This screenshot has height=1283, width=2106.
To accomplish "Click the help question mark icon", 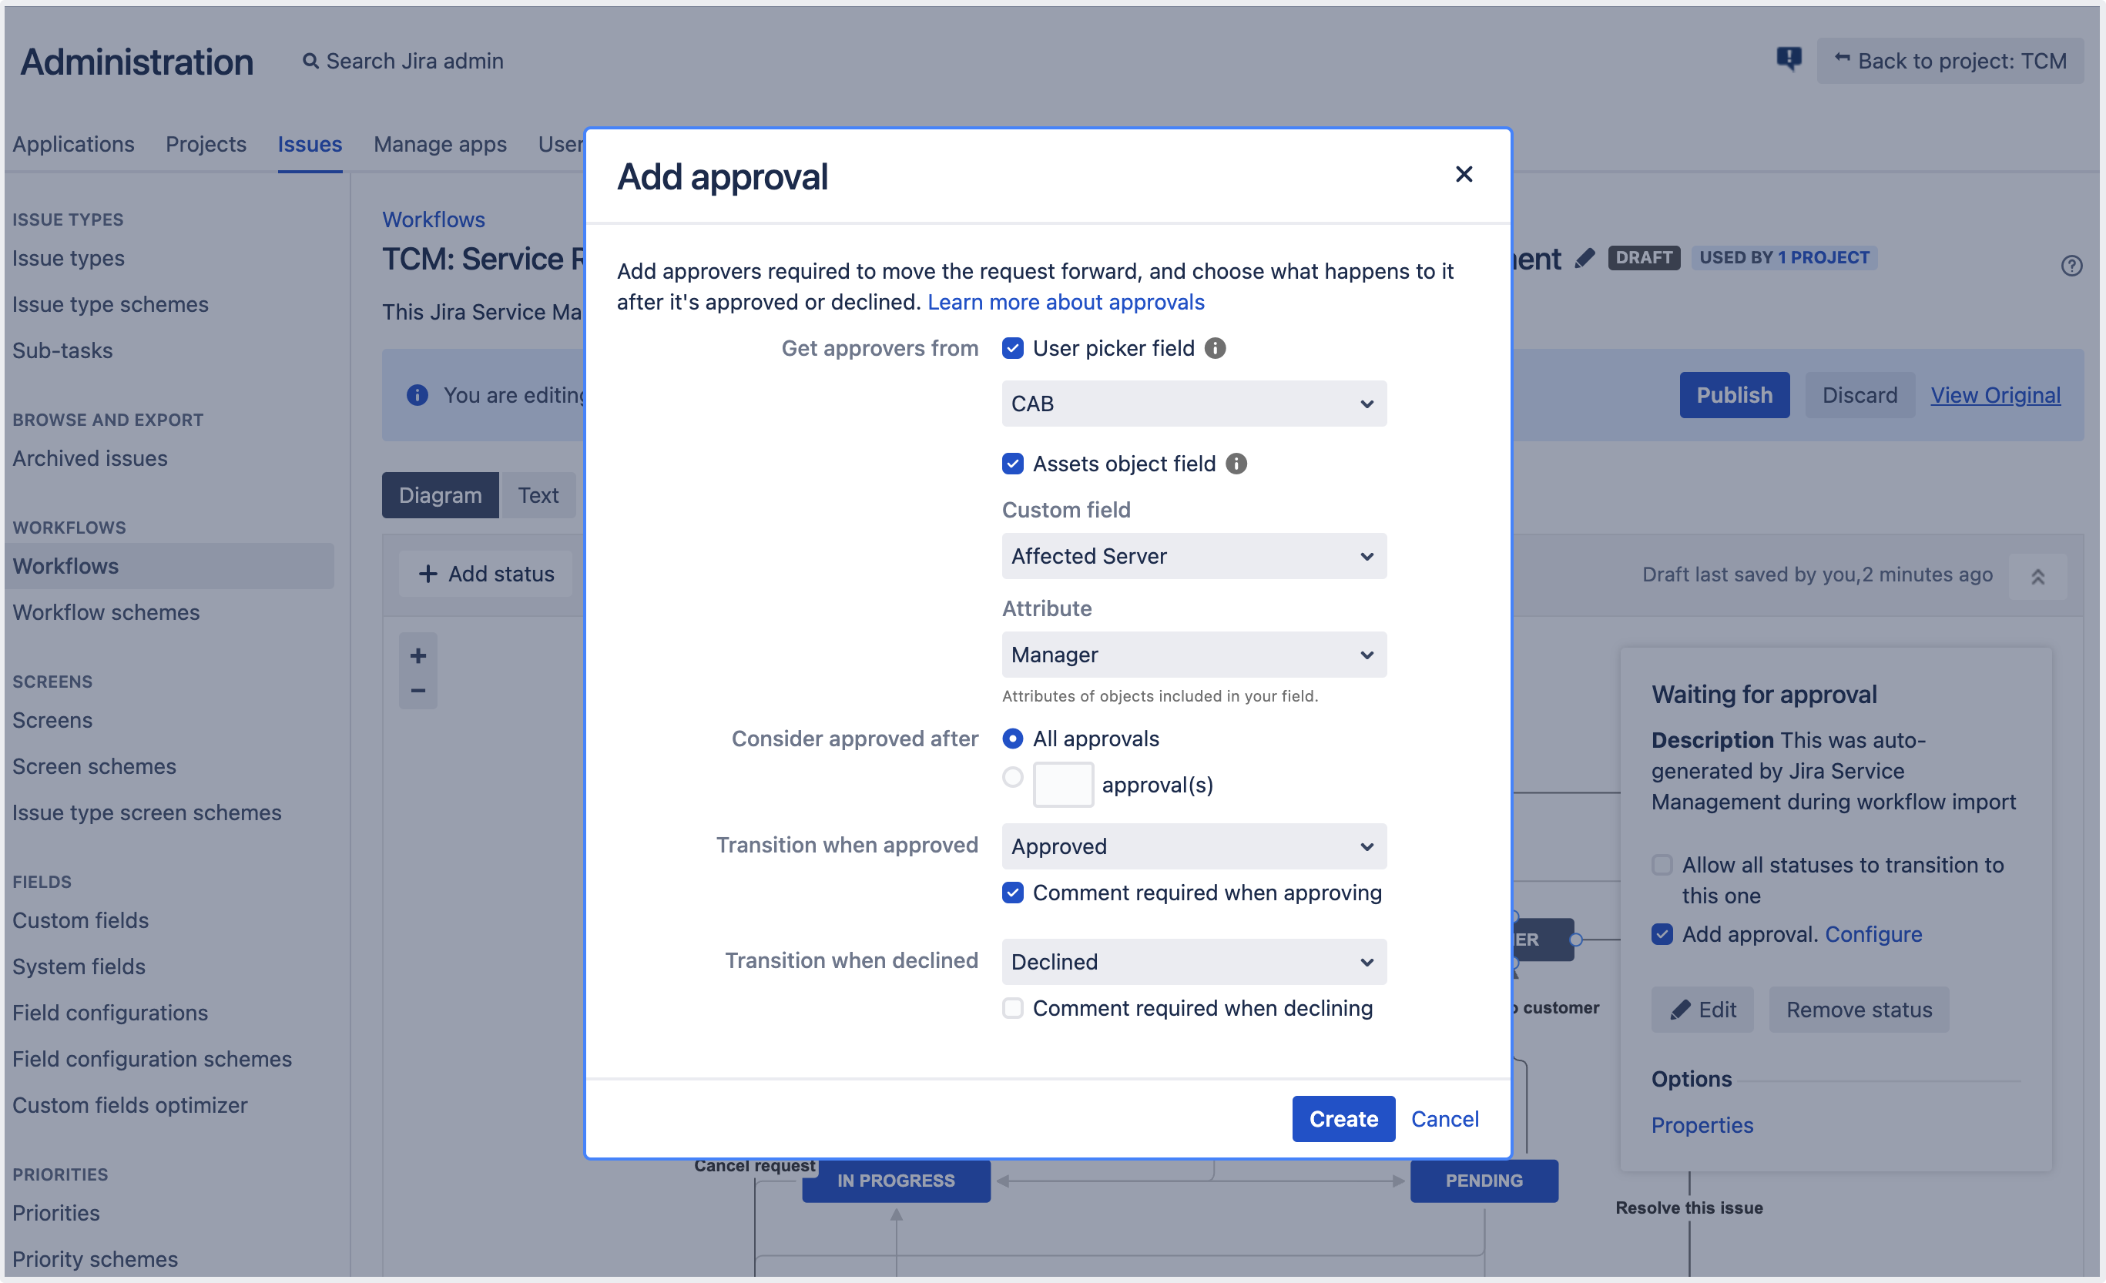I will (x=2071, y=266).
